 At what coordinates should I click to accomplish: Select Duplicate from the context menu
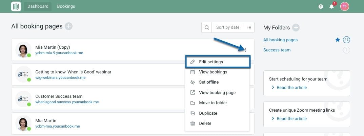(208, 113)
